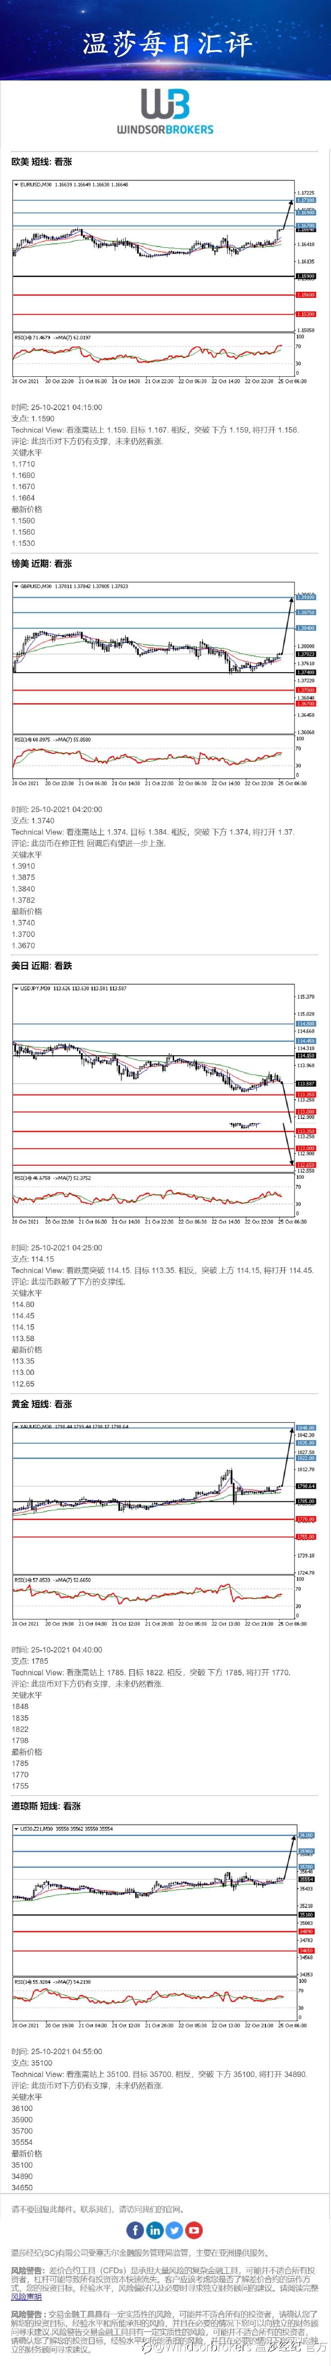Click the 温莎每日汇评 header banner

(165, 41)
